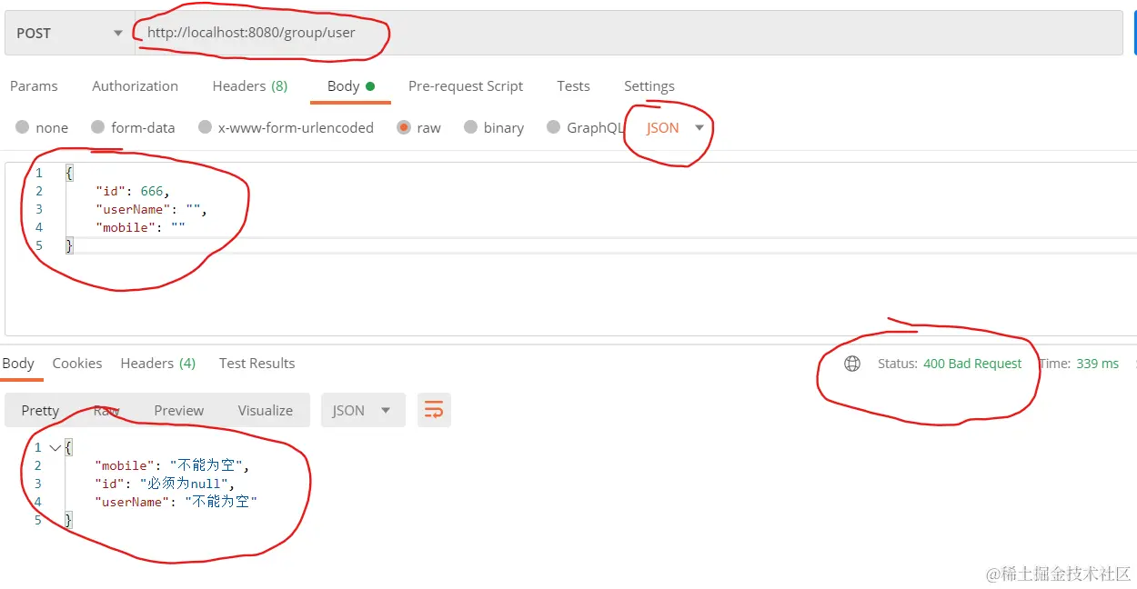Switch to request Headers (8) tab

tap(249, 86)
